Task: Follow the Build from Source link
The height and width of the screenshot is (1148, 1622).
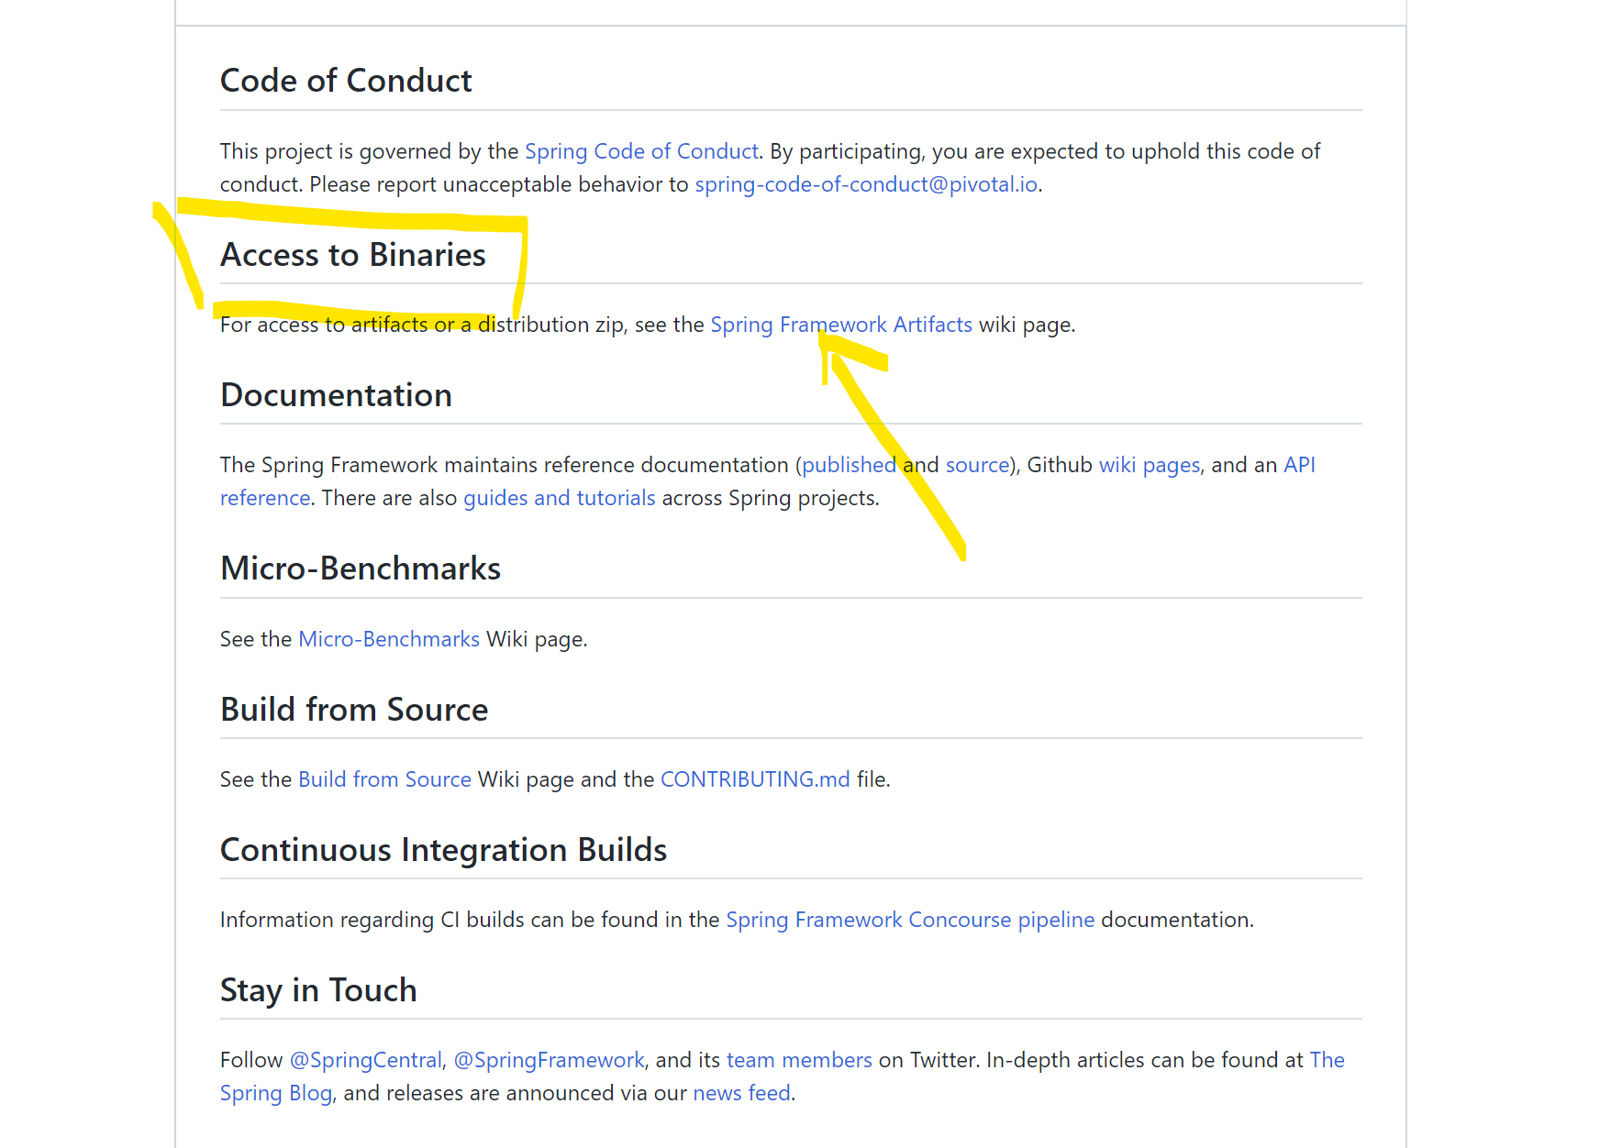Action: pos(384,779)
